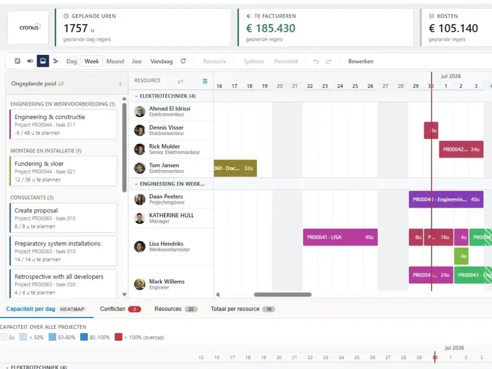The image size is (492, 369).
Task: Switch timeline to Maand view
Action: click(x=115, y=61)
